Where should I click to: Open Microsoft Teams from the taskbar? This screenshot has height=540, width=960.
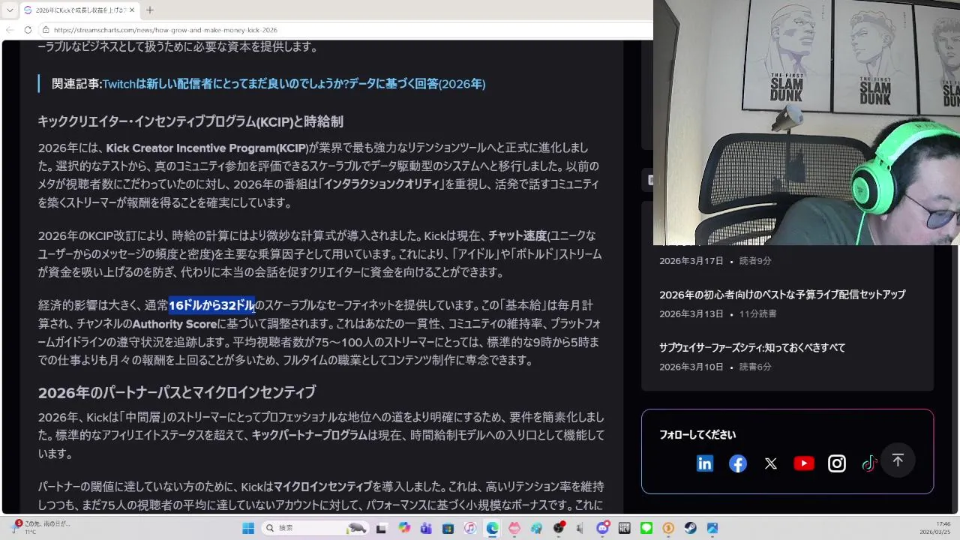click(426, 528)
